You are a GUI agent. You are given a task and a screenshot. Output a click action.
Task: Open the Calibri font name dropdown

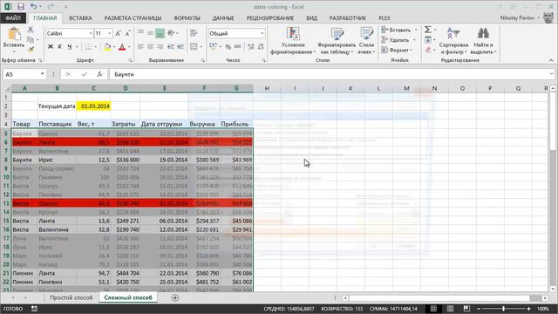[91, 33]
